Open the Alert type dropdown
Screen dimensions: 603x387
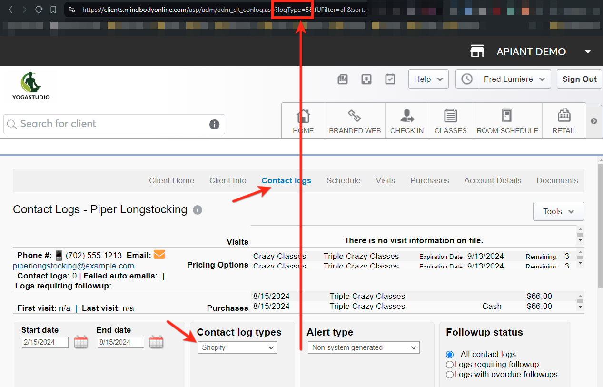pos(364,347)
